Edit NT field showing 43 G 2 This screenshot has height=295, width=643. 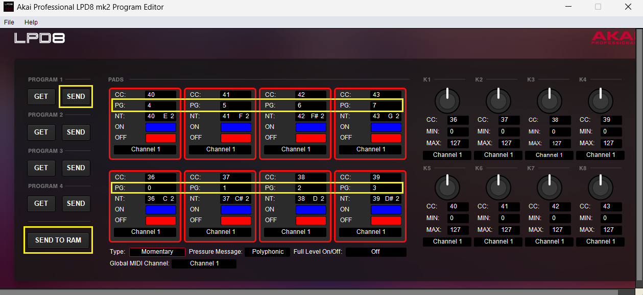(386, 116)
